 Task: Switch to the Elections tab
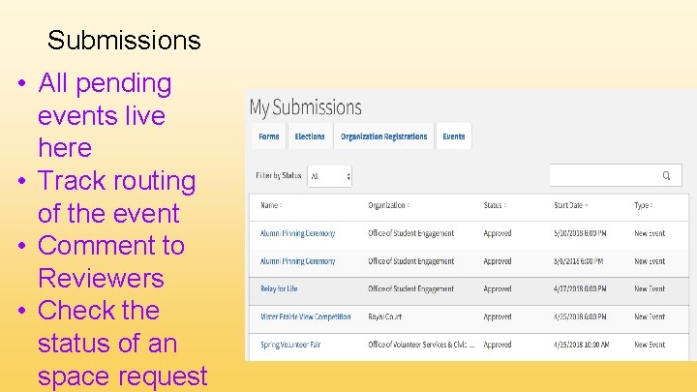(x=310, y=136)
